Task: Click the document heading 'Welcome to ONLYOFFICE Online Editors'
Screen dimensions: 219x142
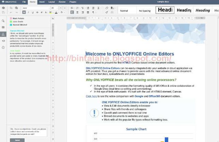Action: click(130, 54)
